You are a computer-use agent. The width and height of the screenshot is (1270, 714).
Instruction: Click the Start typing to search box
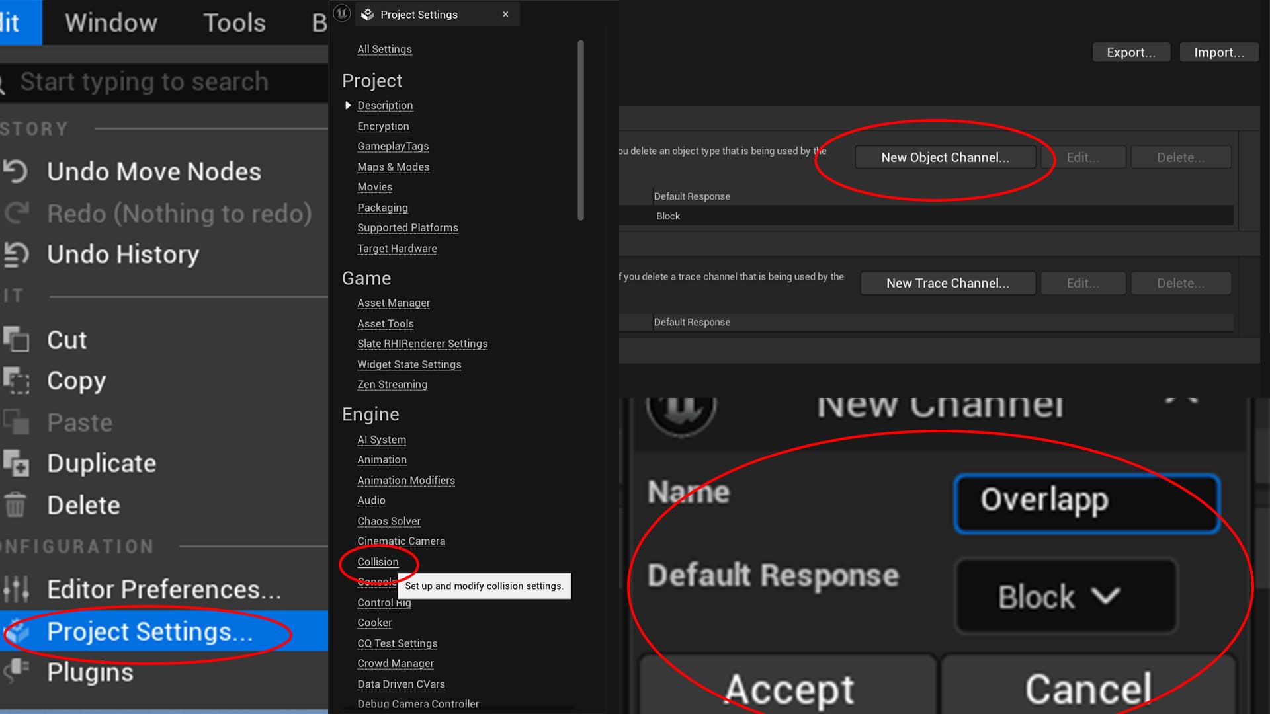164,82
